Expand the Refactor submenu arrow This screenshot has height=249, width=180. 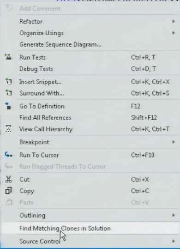click(x=174, y=21)
